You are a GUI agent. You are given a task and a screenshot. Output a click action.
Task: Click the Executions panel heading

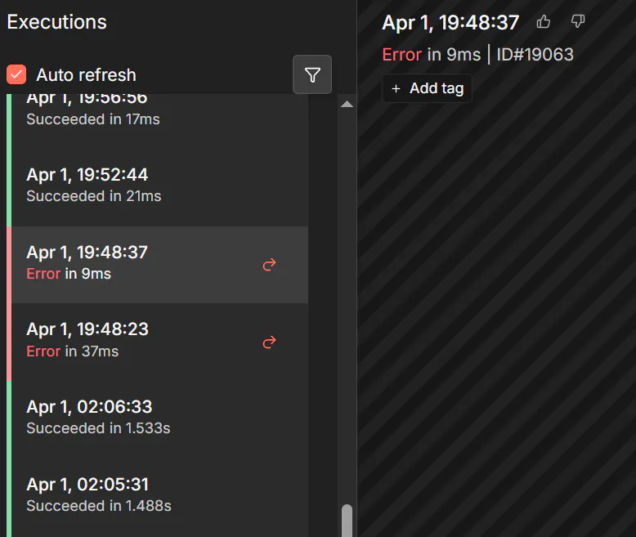click(x=57, y=22)
